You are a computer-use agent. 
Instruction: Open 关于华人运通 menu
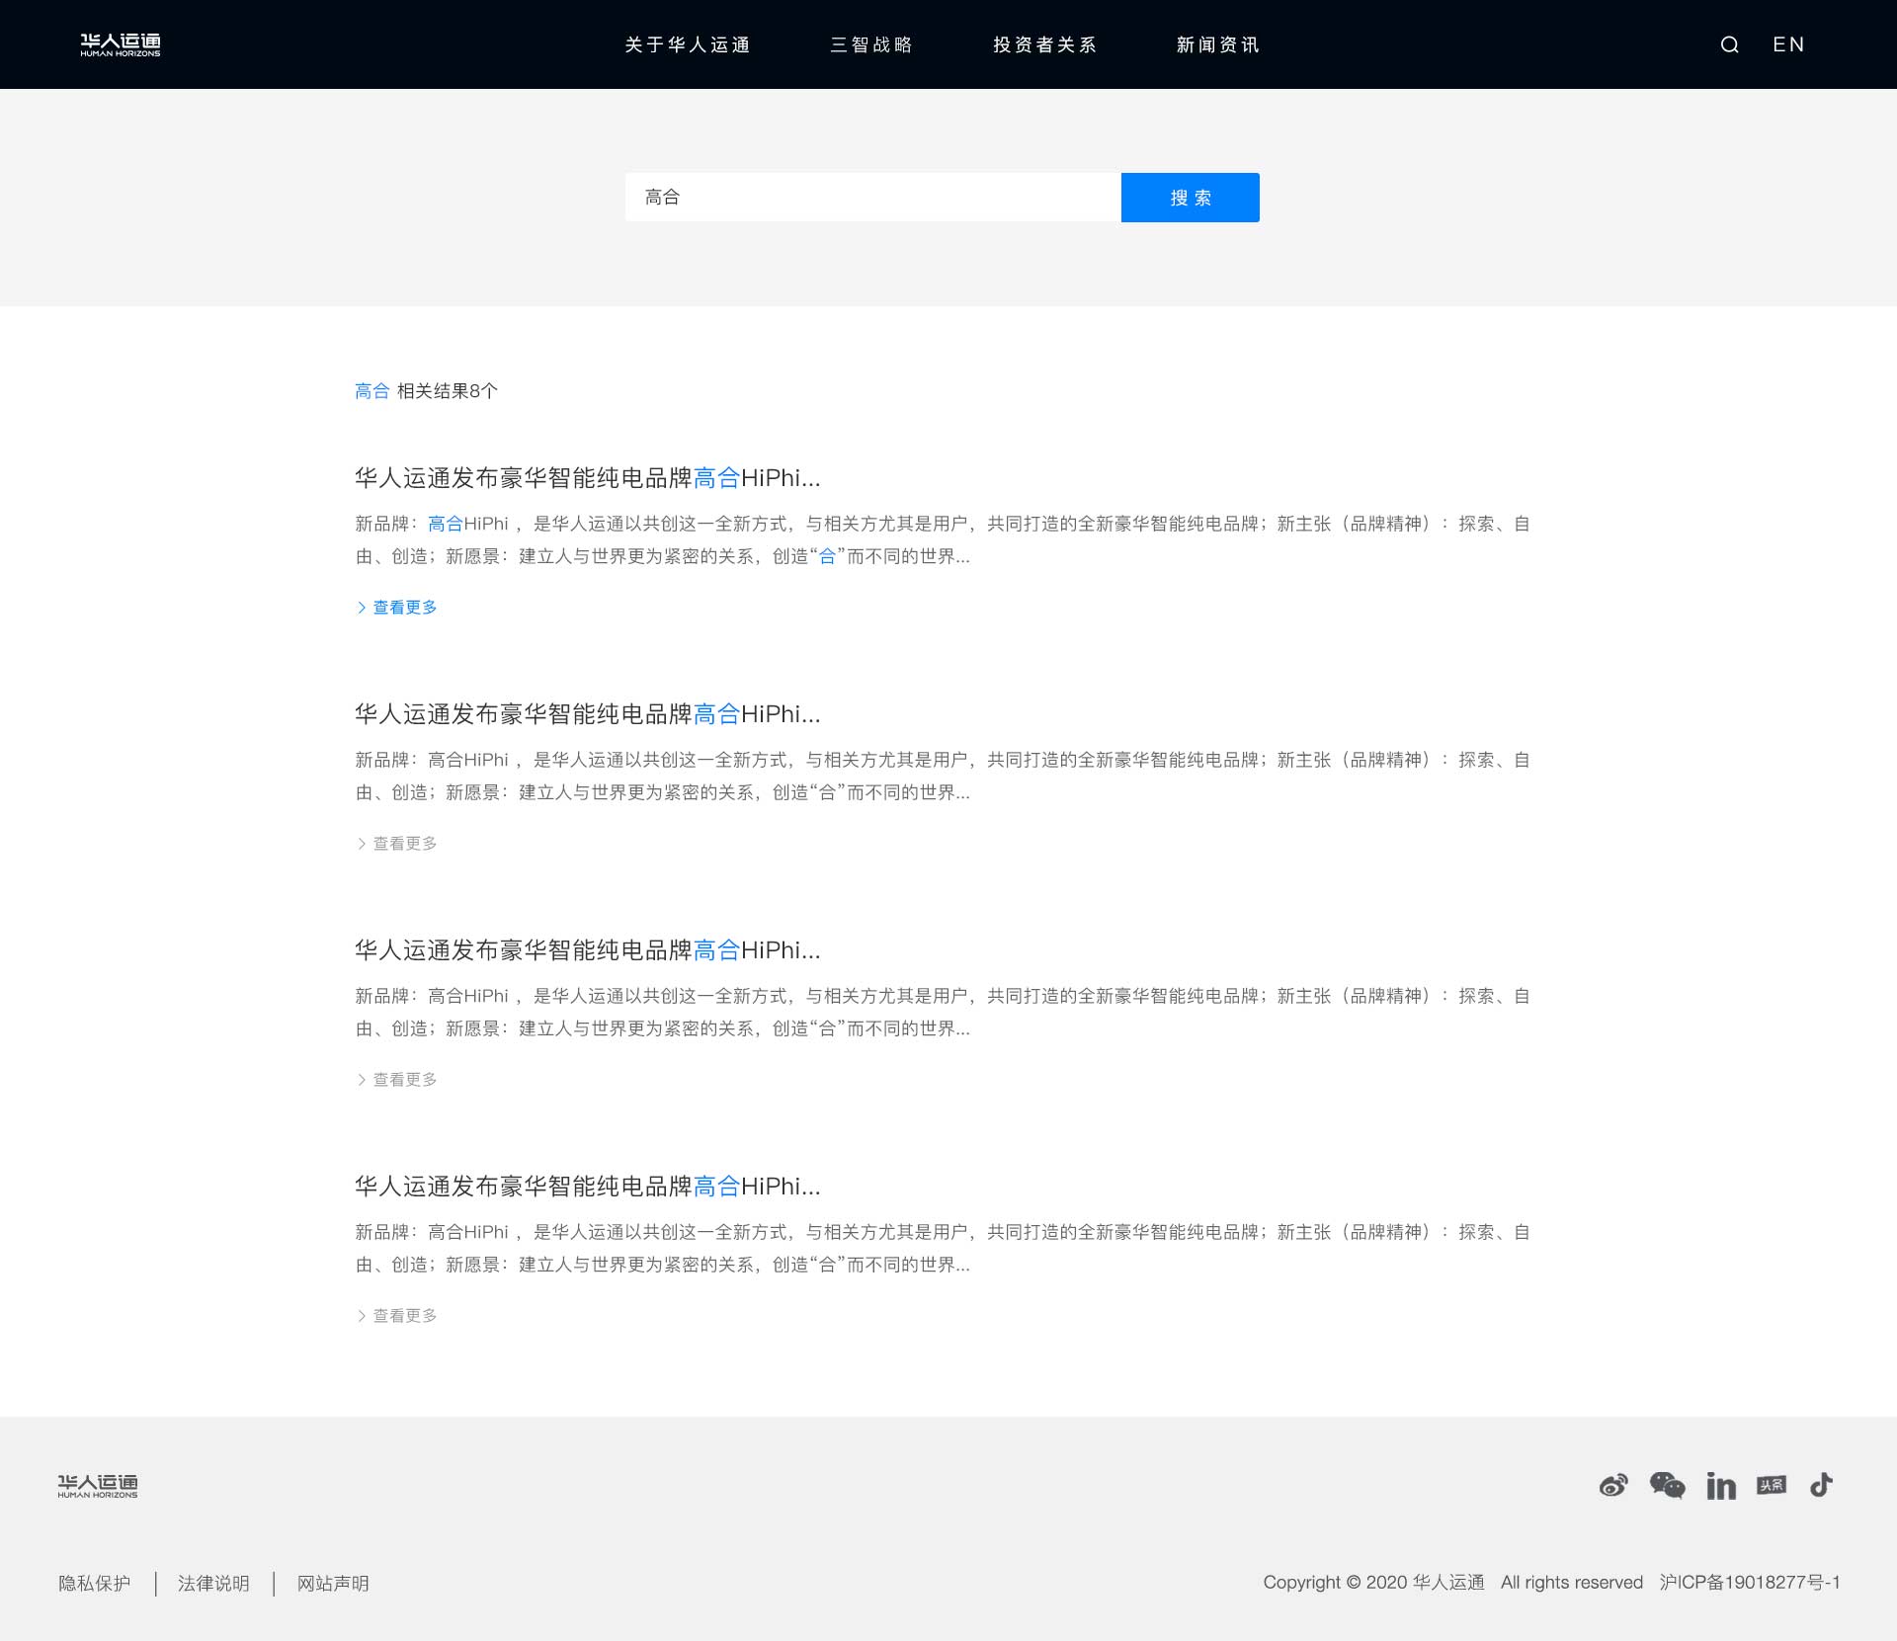688,44
